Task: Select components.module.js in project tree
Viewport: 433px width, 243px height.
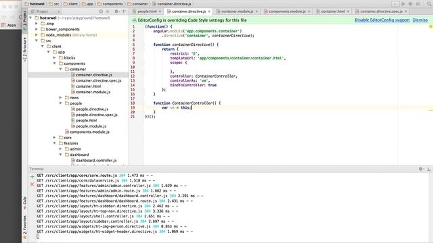Action: pos(89,132)
